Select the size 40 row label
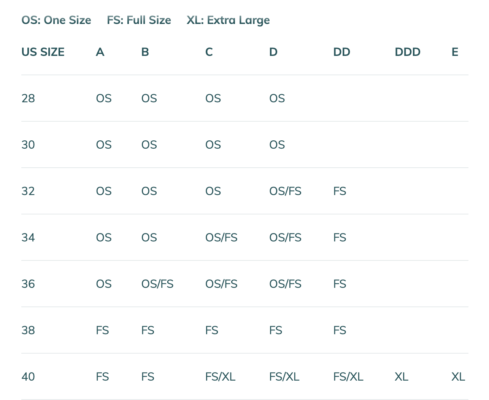Screen dimensions: 489x400 pos(28,377)
